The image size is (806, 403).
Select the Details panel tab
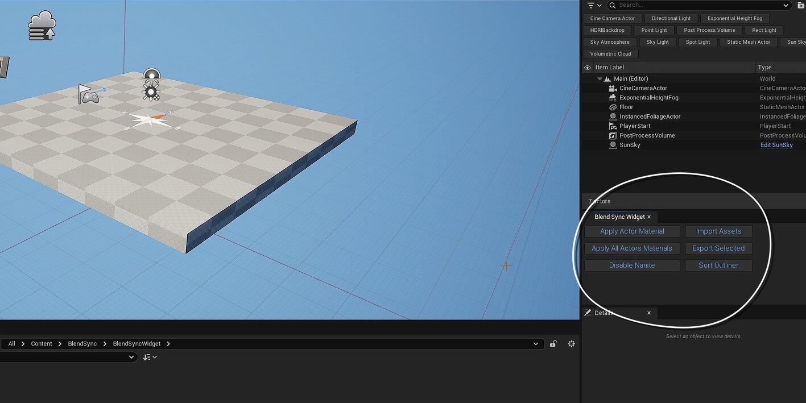603,313
